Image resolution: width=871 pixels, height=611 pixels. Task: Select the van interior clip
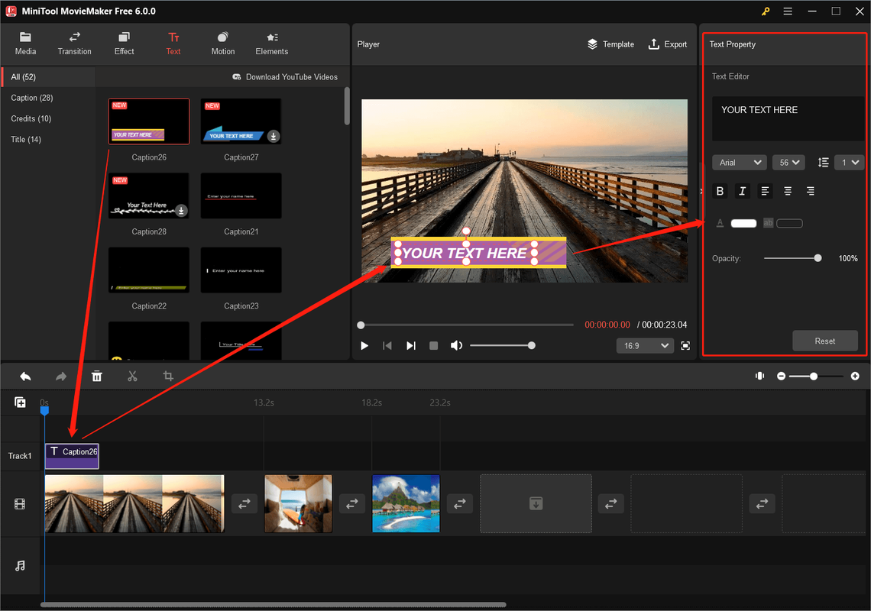[298, 504]
